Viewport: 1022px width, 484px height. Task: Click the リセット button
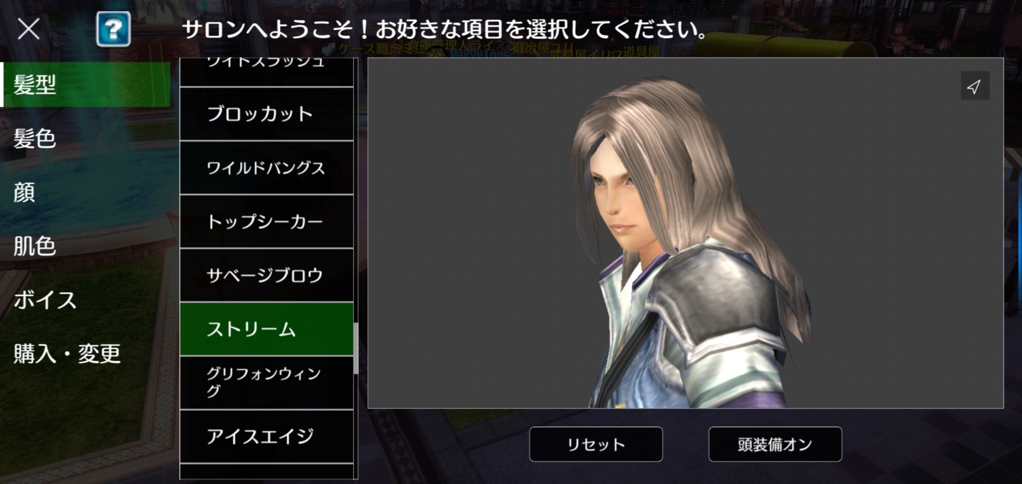(x=596, y=444)
